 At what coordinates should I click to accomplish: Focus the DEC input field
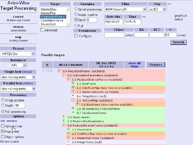tap(157, 35)
